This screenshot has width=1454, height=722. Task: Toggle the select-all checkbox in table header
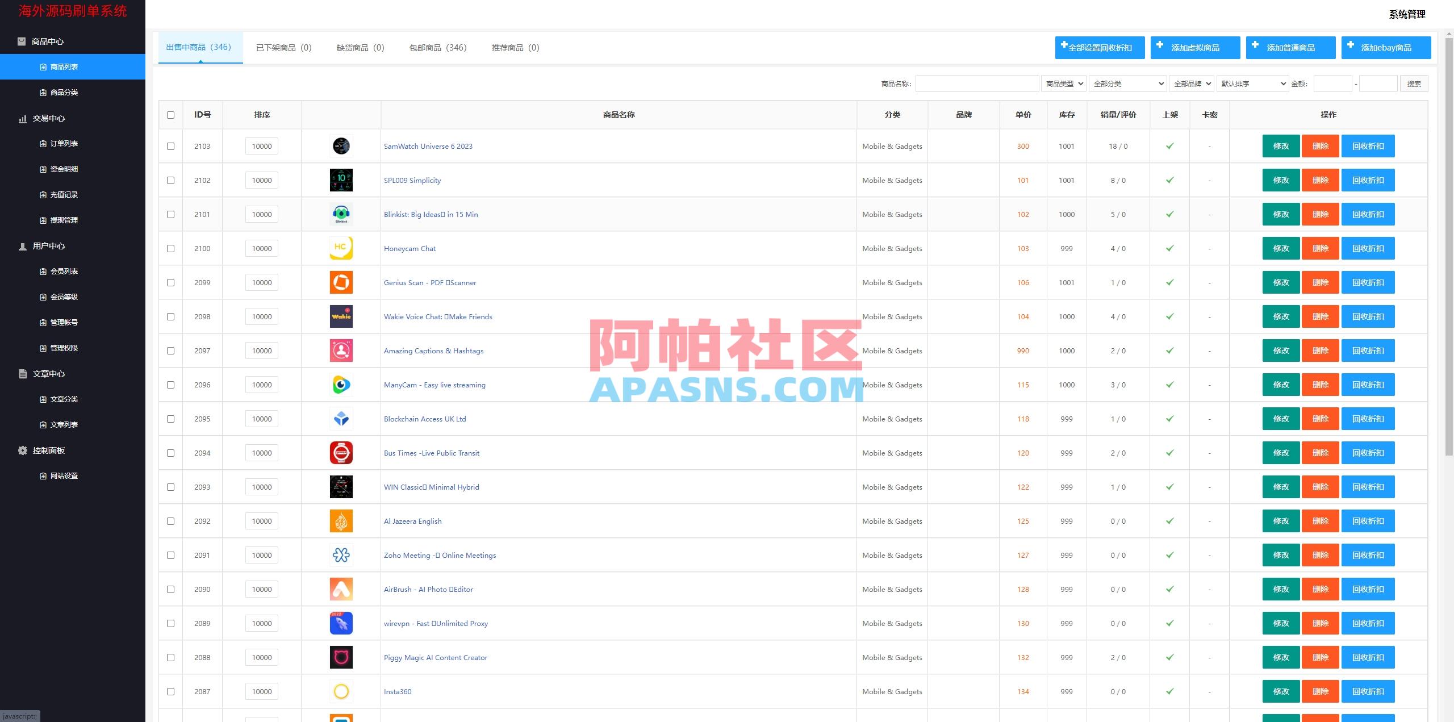click(x=170, y=115)
